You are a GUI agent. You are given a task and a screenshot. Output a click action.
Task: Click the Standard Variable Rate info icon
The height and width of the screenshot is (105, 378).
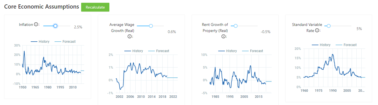tap(317, 31)
